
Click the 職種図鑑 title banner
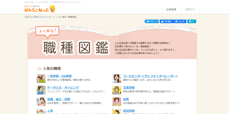(x=76, y=47)
